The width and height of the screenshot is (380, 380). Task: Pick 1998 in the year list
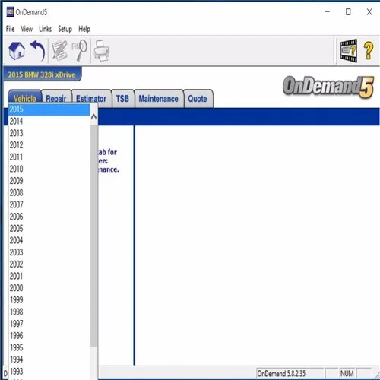tap(49, 312)
